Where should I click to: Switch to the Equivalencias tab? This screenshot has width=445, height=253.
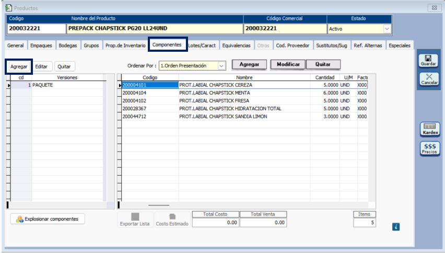[237, 45]
